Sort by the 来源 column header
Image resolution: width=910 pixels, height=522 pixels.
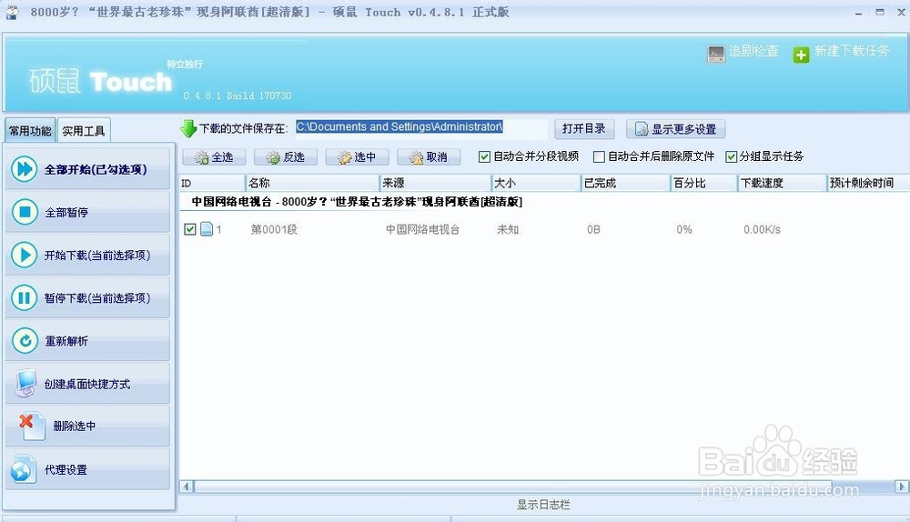(436, 183)
